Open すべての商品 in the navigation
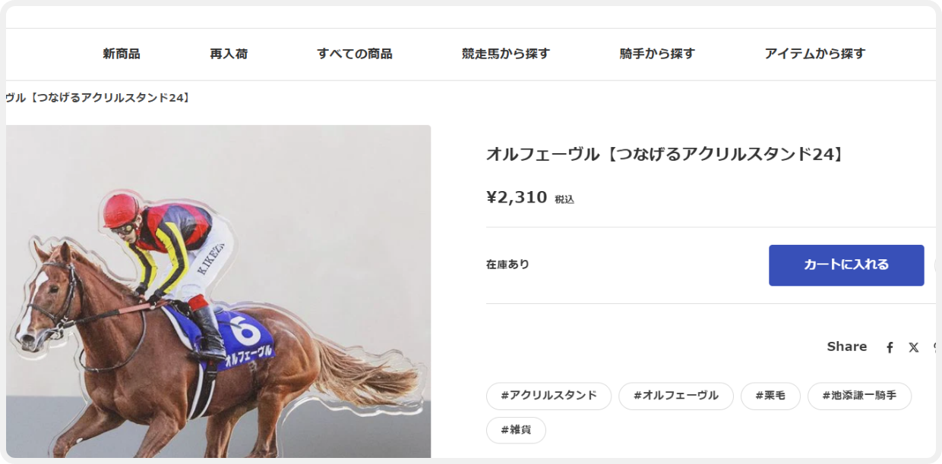Image resolution: width=942 pixels, height=464 pixels. click(x=355, y=54)
